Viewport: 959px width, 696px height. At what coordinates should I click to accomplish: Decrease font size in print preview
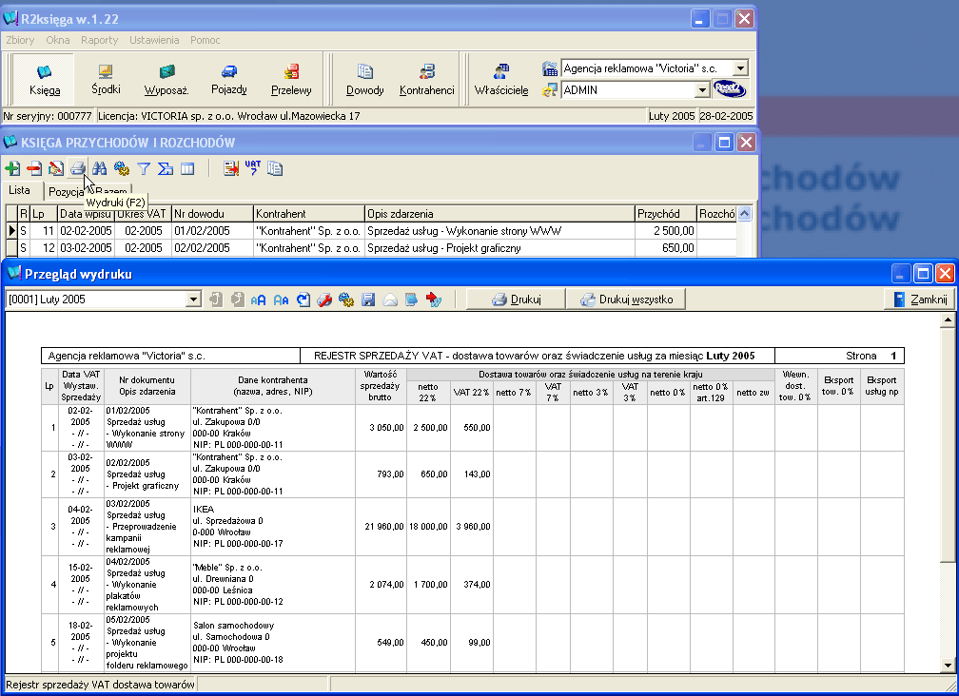pos(281,300)
